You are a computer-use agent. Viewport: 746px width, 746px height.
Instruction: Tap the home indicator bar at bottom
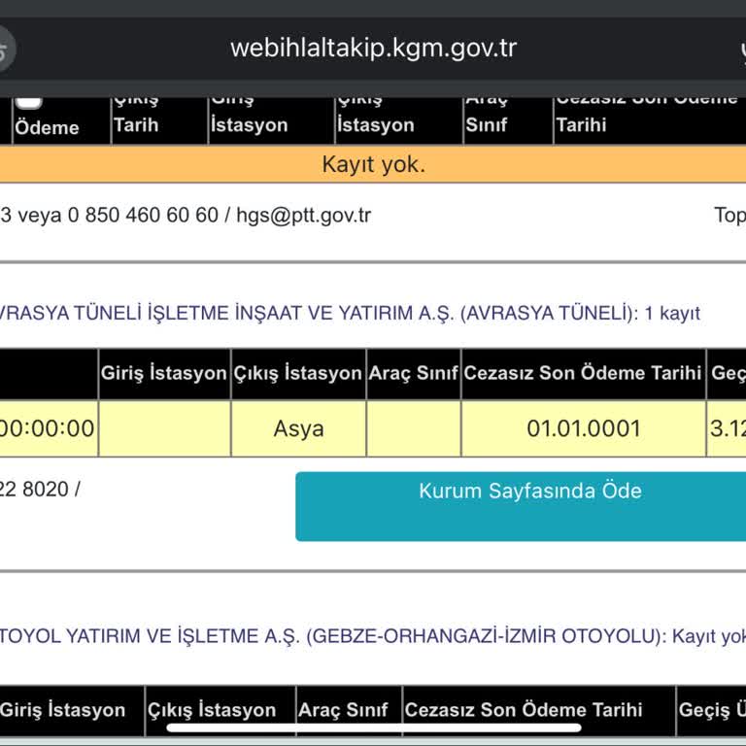(373, 727)
